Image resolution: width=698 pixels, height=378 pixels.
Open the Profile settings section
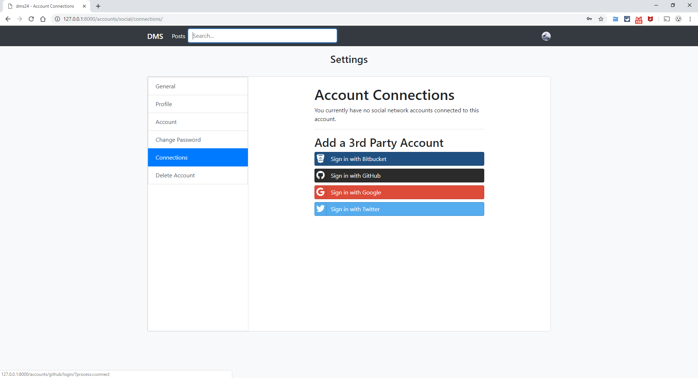click(198, 104)
